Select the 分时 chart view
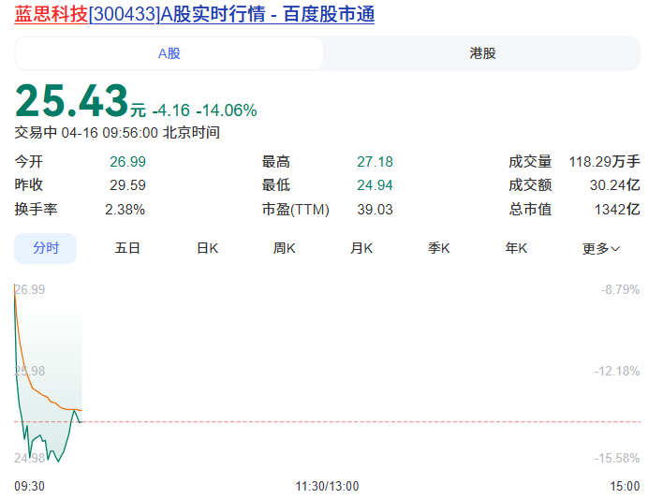The width and height of the screenshot is (648, 499). point(46,248)
